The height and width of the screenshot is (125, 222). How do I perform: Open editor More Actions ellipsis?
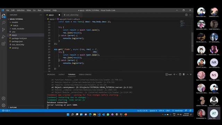pyautogui.click(x=190, y=15)
